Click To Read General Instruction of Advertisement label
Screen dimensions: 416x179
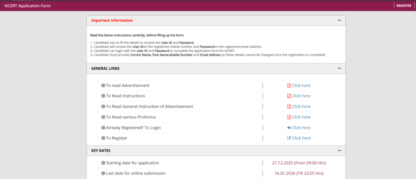coord(149,106)
